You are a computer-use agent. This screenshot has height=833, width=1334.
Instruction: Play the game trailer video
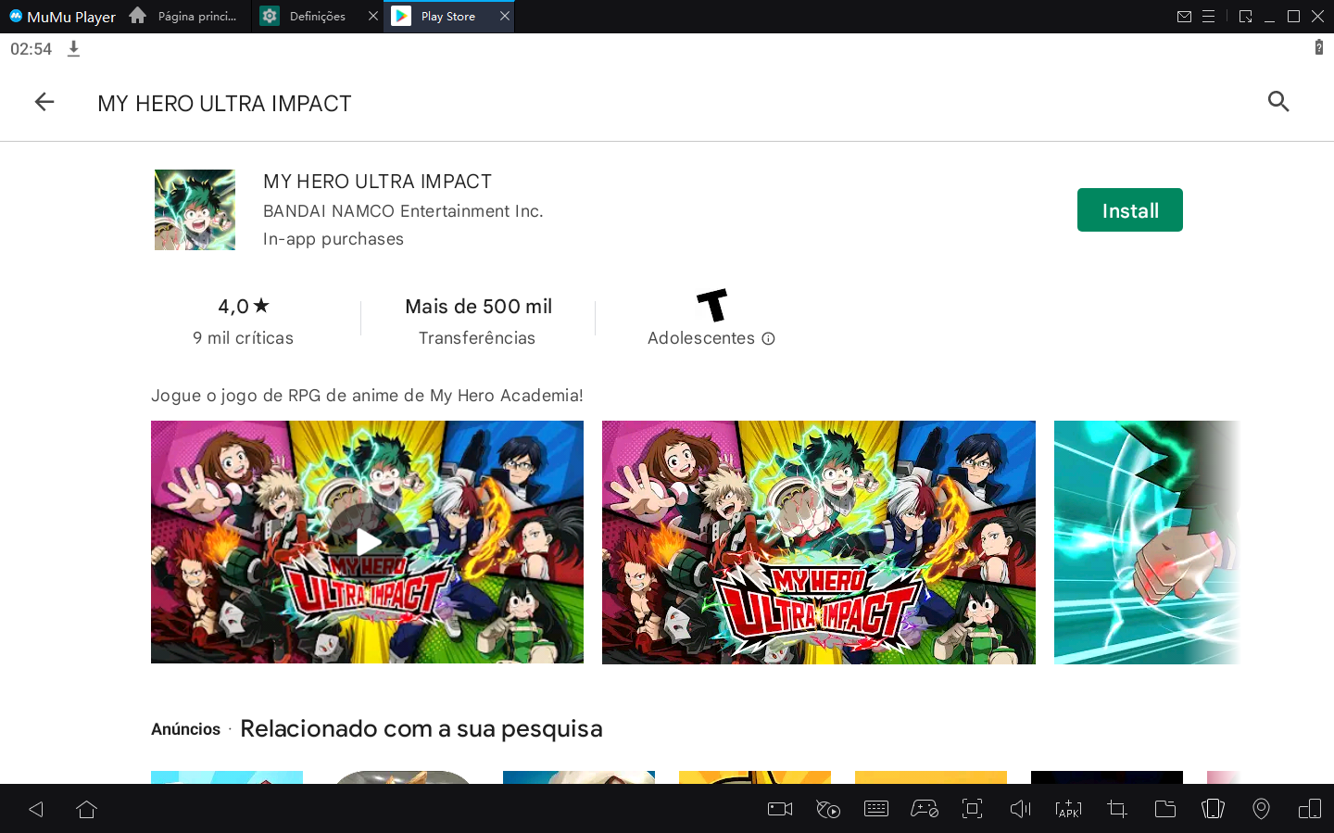point(367,542)
